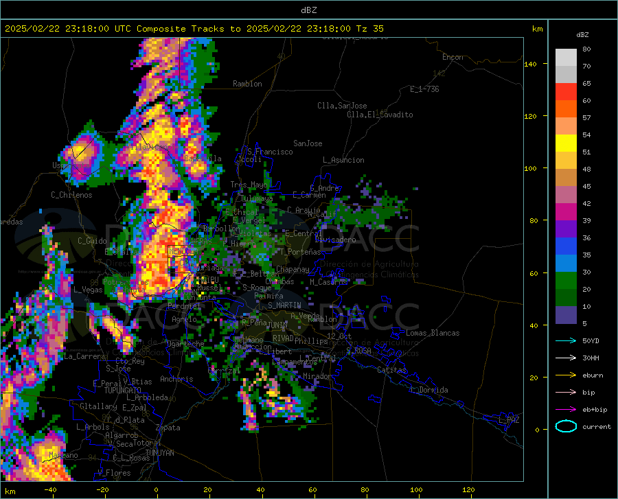Select the magenta eb+bip arrow legend icon
Screen dimensions: 618x499
click(566, 410)
